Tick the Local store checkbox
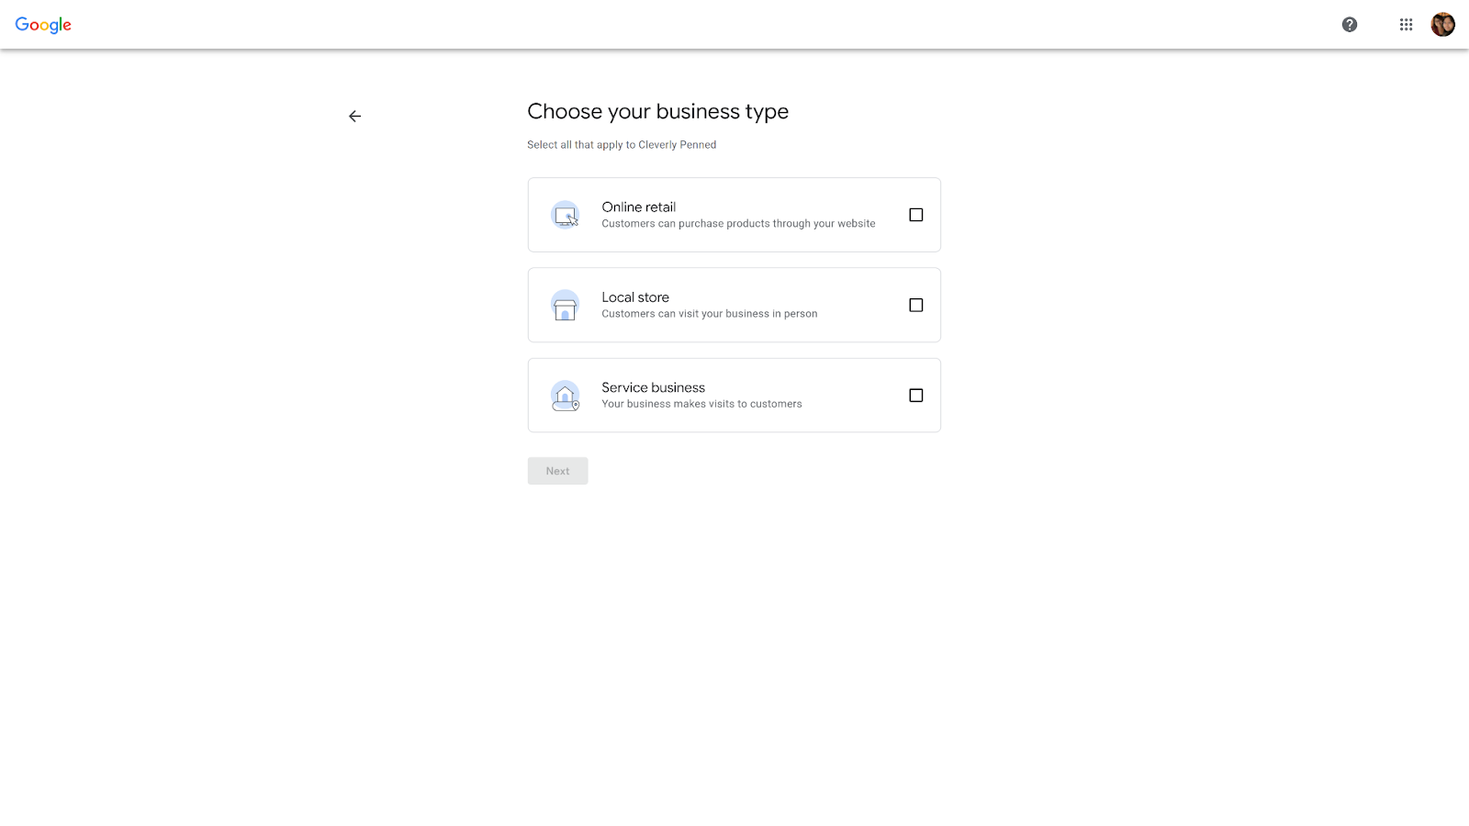The image size is (1469, 826). coord(915,305)
